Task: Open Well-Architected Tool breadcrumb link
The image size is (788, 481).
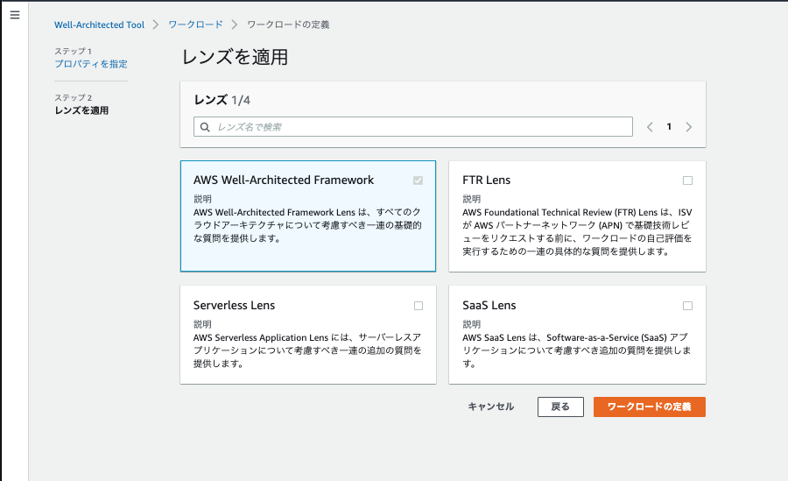Action: pos(99,25)
